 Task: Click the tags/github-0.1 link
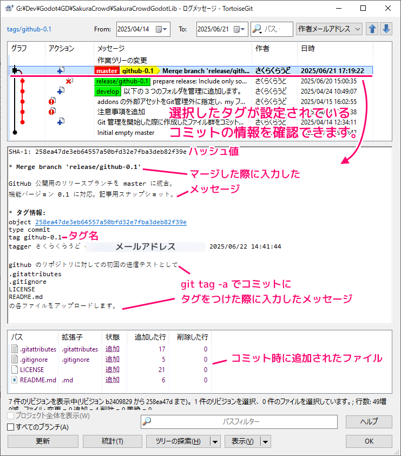point(29,29)
